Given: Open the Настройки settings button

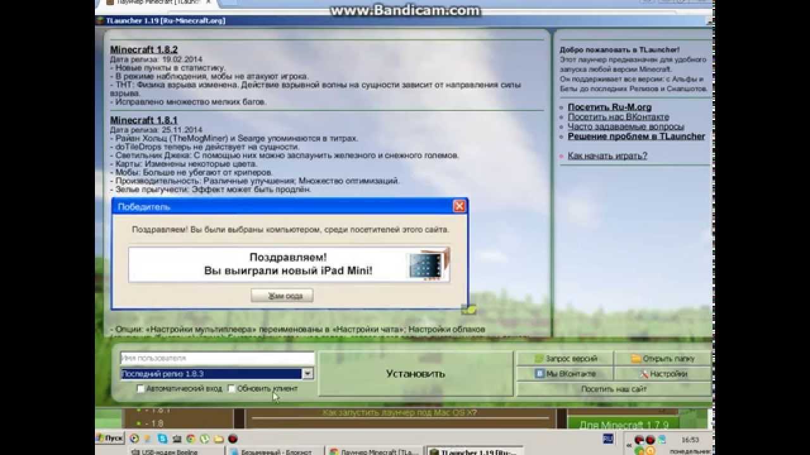Looking at the screenshot, I should pyautogui.click(x=663, y=373).
